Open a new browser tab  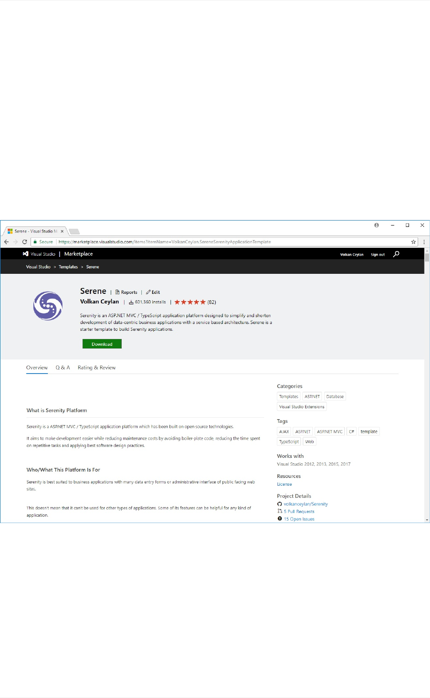pyautogui.click(x=74, y=231)
